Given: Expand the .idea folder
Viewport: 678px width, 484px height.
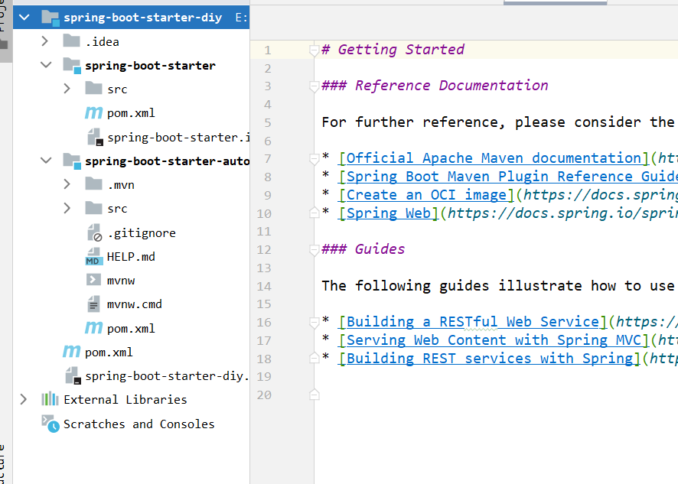Looking at the screenshot, I should click(x=45, y=41).
